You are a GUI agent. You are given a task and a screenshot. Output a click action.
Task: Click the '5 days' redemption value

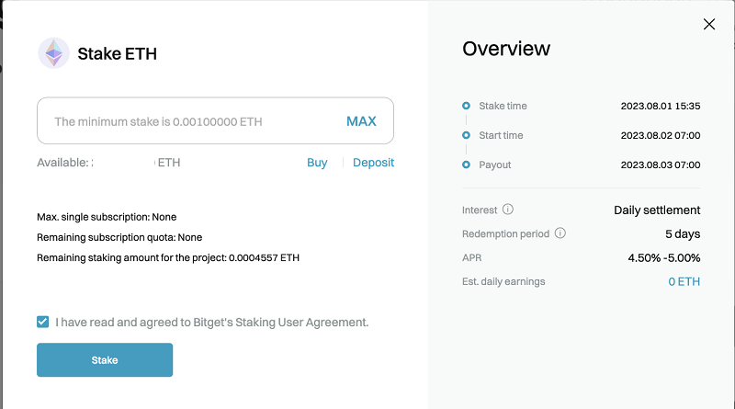(x=683, y=233)
